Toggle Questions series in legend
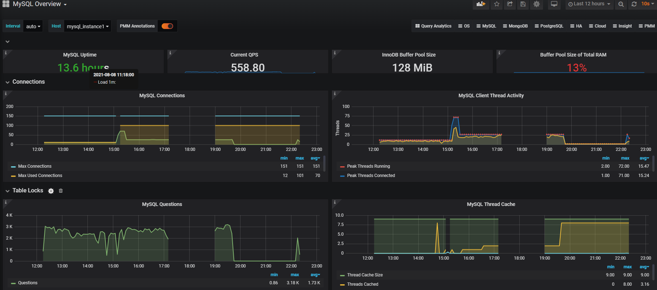This screenshot has width=657, height=290. pos(28,283)
